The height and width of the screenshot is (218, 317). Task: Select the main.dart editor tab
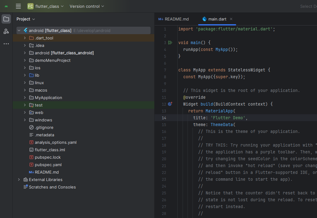point(217,19)
